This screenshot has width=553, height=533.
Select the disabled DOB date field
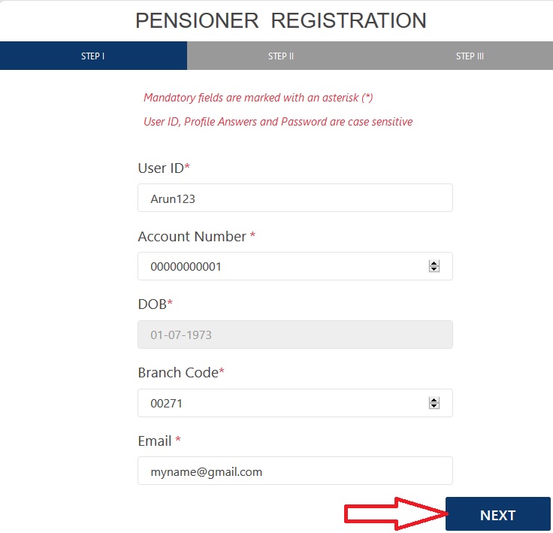tap(295, 335)
